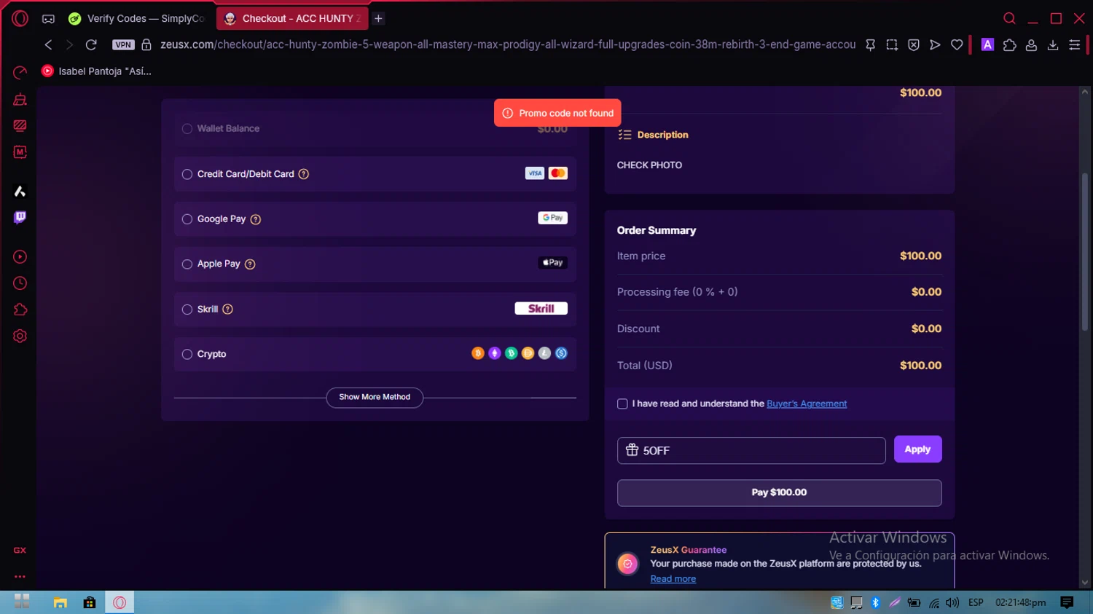Go back to previous page
This screenshot has width=1093, height=614.
tap(48, 44)
